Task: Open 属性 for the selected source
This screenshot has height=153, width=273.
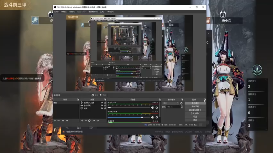Action: pos(95,95)
